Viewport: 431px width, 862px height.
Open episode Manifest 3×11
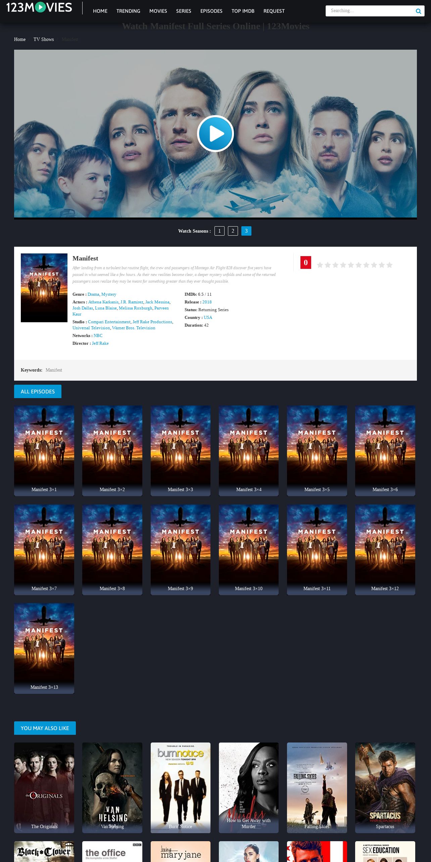pyautogui.click(x=317, y=549)
